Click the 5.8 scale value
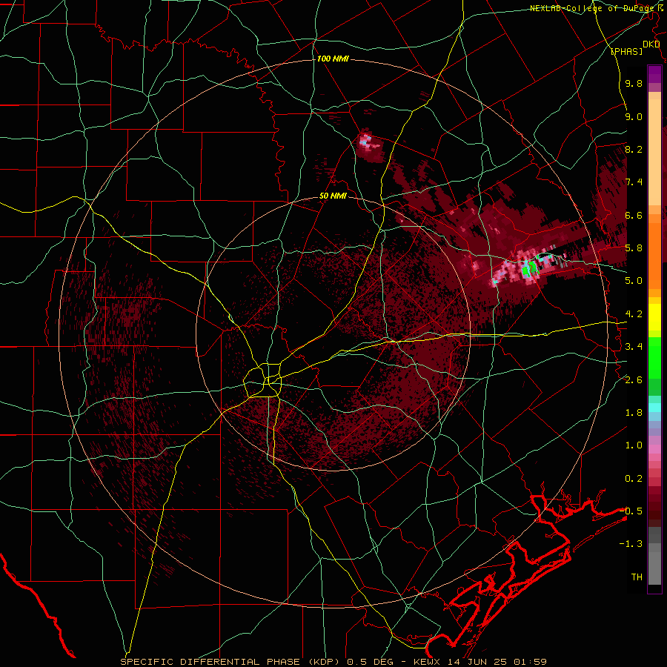Image resolution: width=667 pixels, height=667 pixels. pyautogui.click(x=634, y=248)
